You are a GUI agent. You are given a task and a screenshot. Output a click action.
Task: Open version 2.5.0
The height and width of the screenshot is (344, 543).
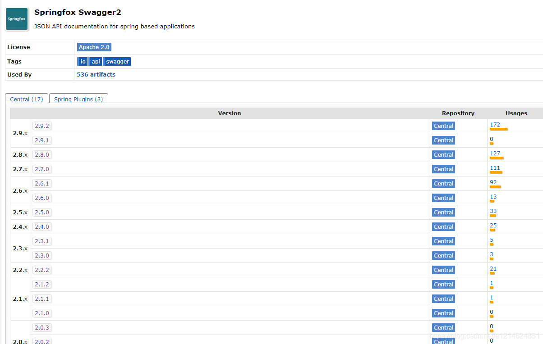click(x=42, y=213)
